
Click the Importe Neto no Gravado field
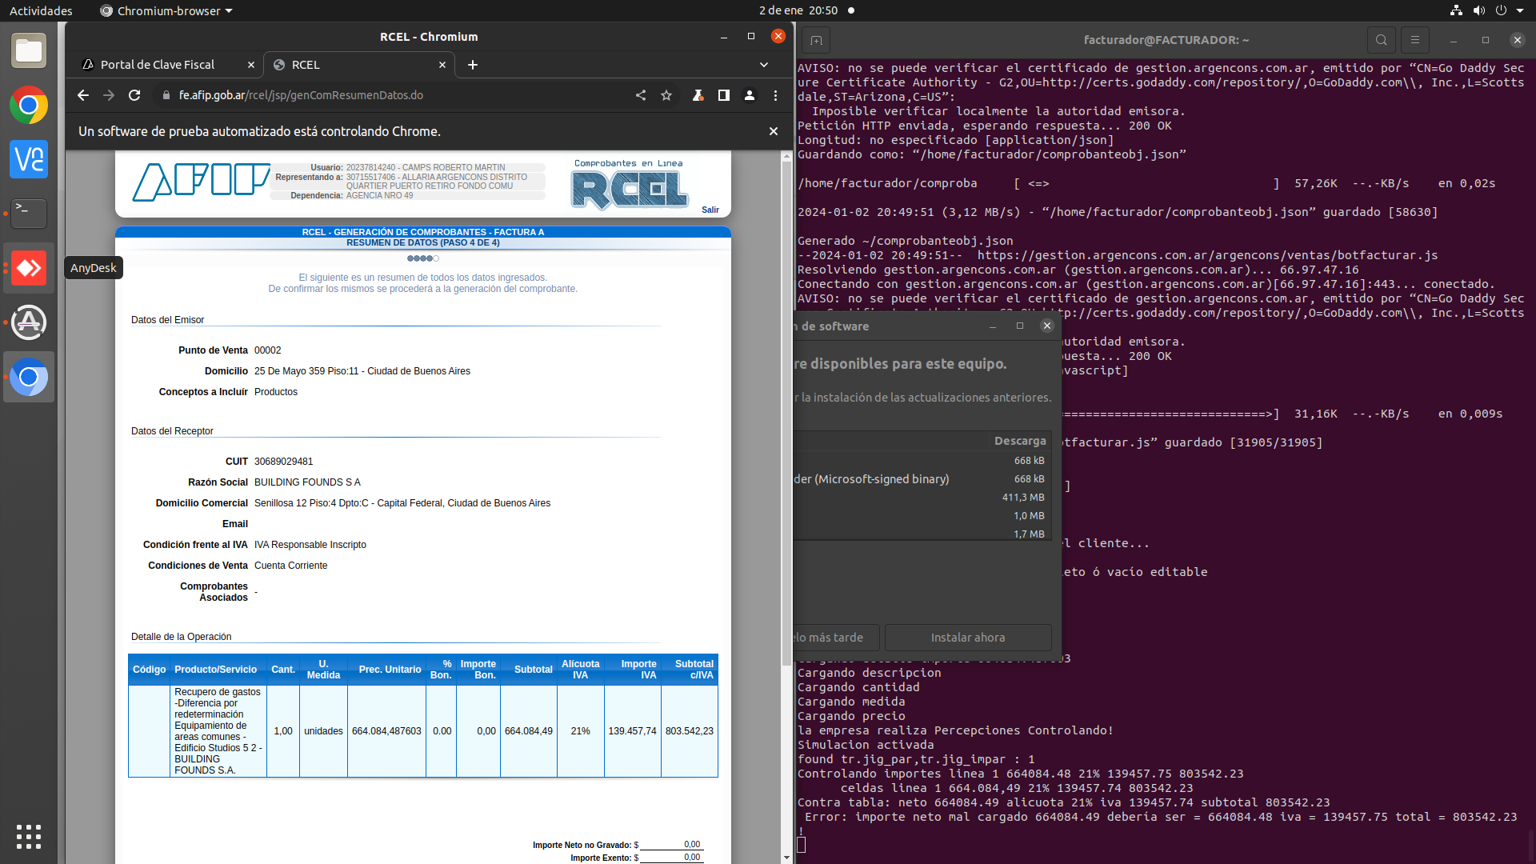click(670, 845)
